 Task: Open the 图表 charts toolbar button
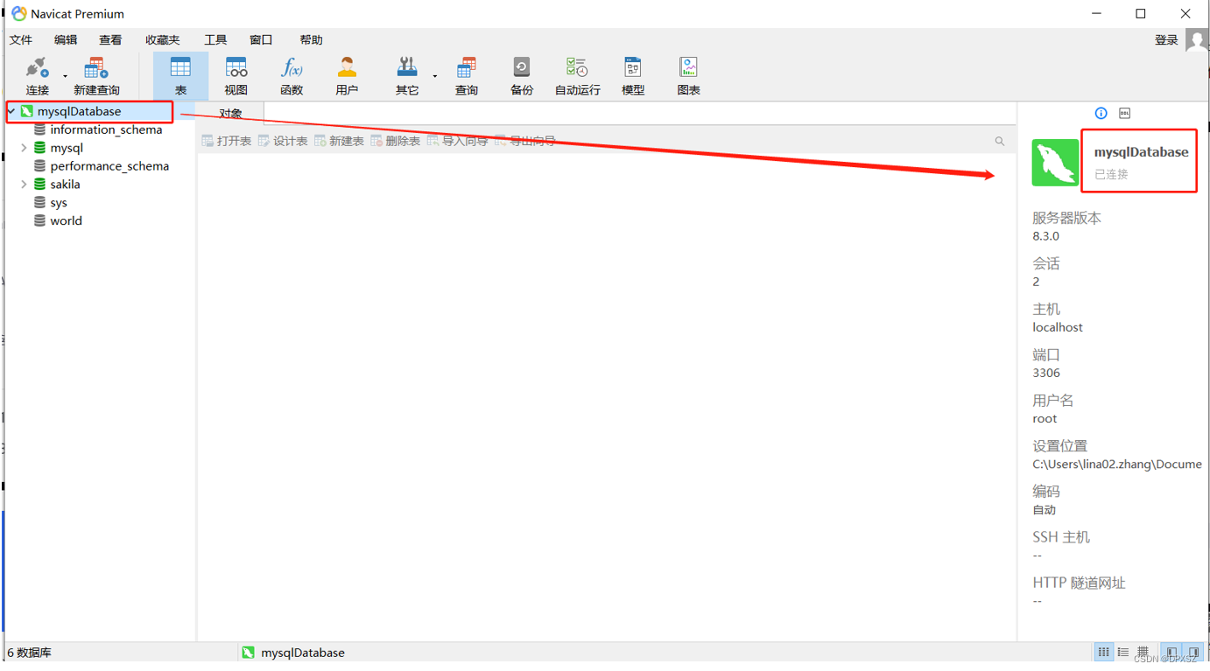point(688,76)
